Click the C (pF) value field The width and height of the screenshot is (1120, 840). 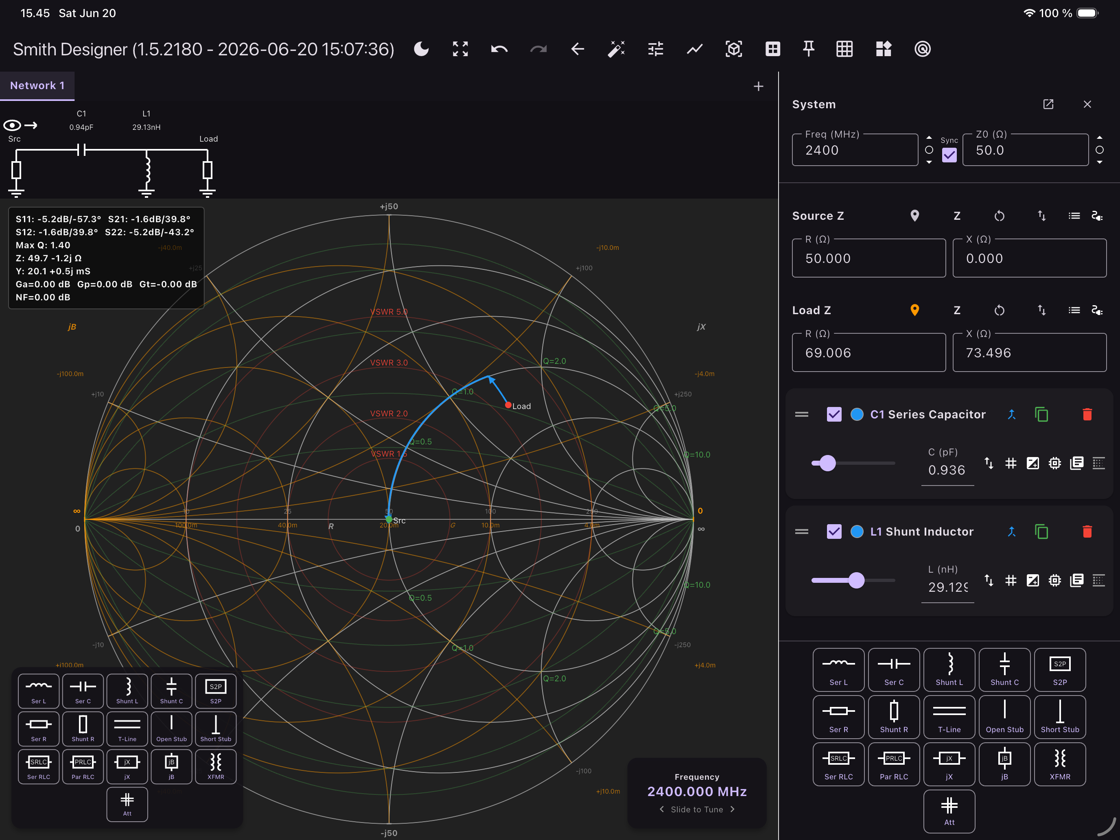coord(947,470)
